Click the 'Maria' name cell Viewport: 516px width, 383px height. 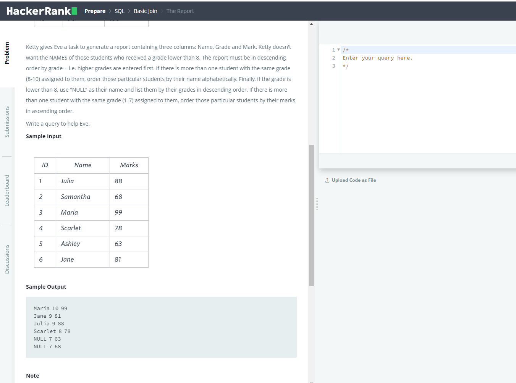point(83,213)
